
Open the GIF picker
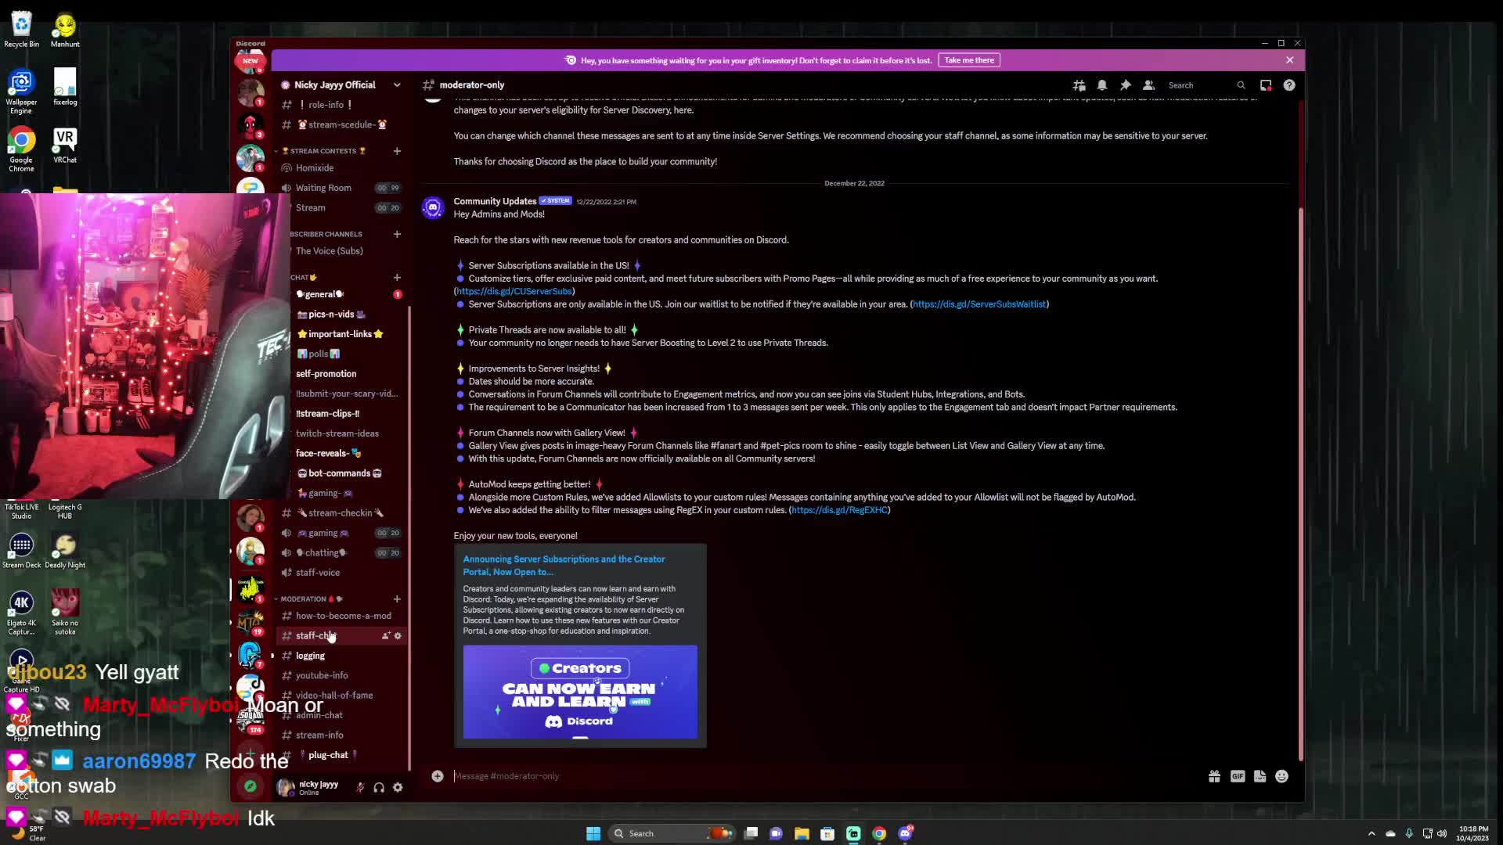click(1238, 776)
